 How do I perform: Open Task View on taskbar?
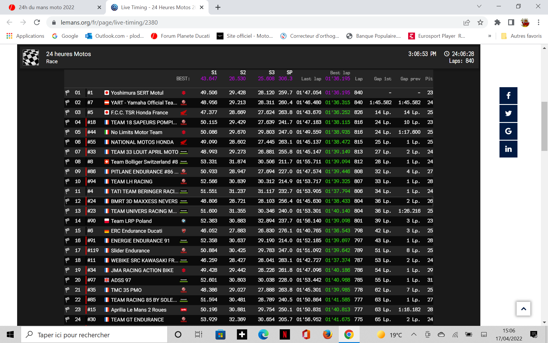click(198, 334)
